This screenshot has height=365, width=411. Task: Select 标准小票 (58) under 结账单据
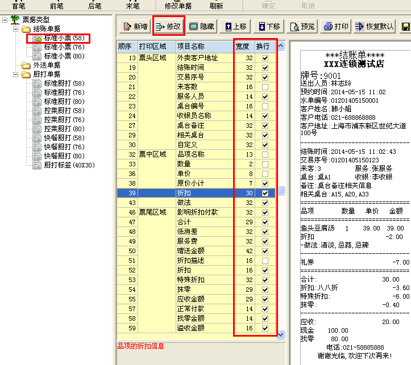tap(64, 38)
